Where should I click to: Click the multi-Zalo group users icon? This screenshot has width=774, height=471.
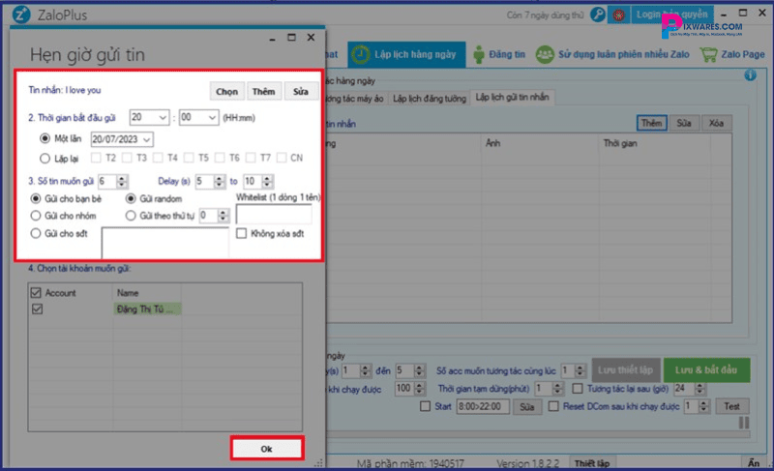pyautogui.click(x=545, y=55)
